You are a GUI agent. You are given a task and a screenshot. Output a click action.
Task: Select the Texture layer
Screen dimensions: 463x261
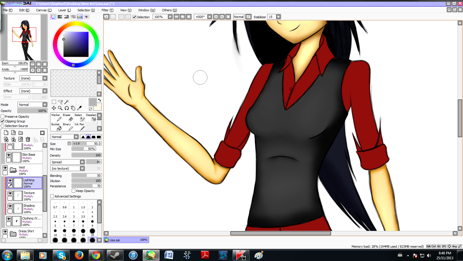tap(28, 196)
